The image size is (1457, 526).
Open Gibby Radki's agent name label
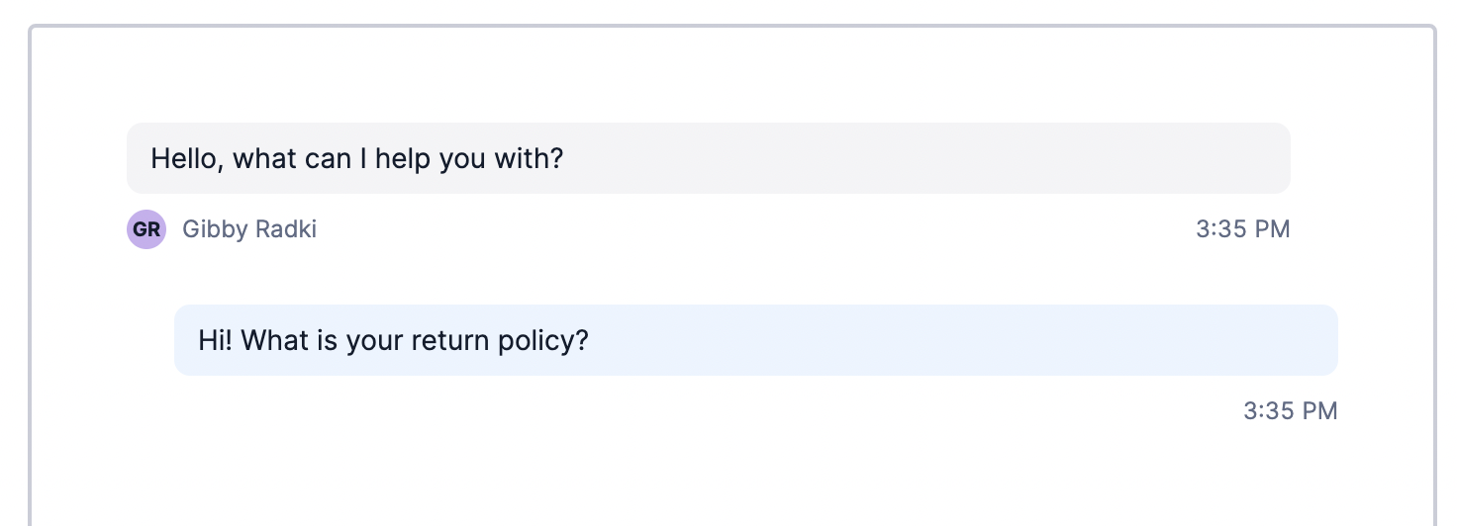click(249, 229)
